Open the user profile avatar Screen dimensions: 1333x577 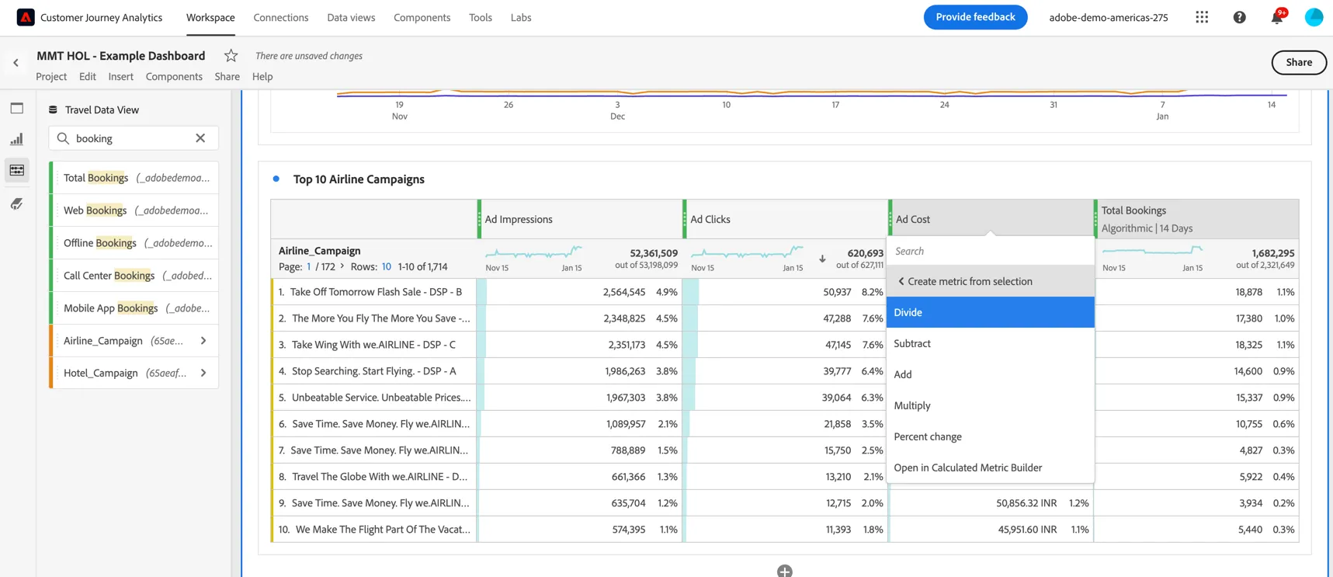click(1314, 17)
